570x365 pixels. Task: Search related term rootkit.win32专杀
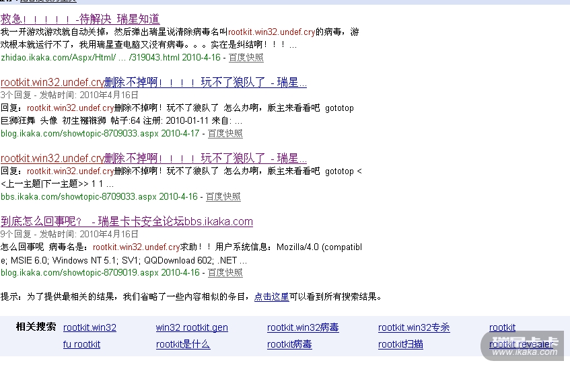coord(414,327)
